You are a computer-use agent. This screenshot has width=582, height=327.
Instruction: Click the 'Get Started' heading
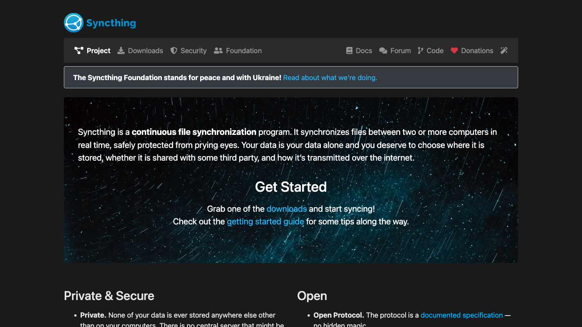(x=291, y=187)
